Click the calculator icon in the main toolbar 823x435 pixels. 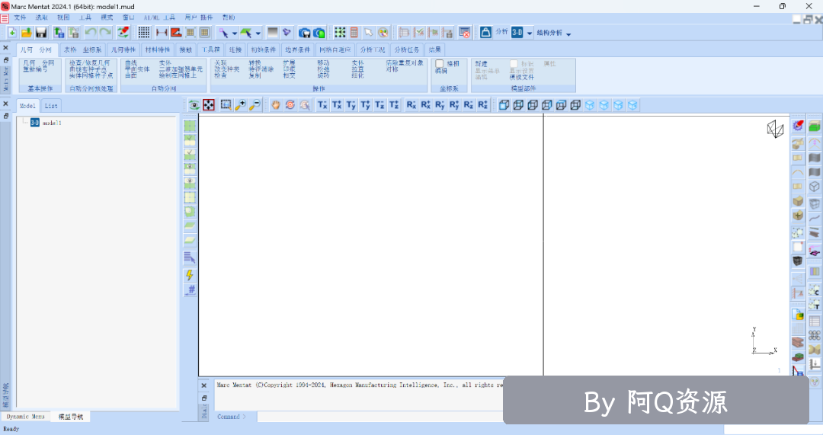(354, 33)
